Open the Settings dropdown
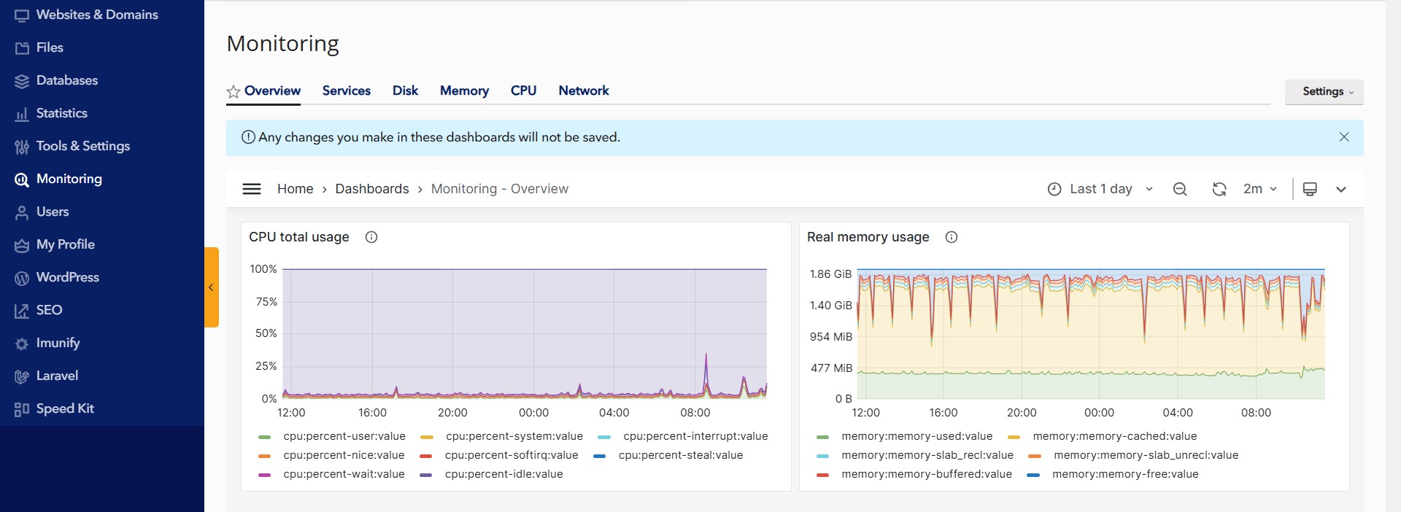Screen dimensions: 1401x512 1324,92
